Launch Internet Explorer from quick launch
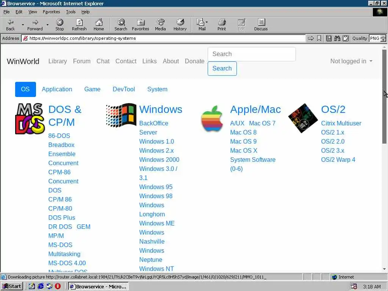Viewport: 388px width, 291px height. point(41,286)
